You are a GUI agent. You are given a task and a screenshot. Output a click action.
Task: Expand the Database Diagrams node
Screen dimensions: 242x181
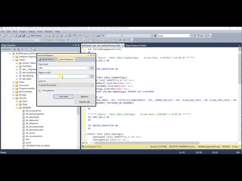tap(14, 57)
